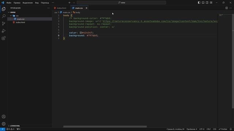Click on the body selector on line 1
The width and height of the screenshot is (234, 131).
pos(66,15)
